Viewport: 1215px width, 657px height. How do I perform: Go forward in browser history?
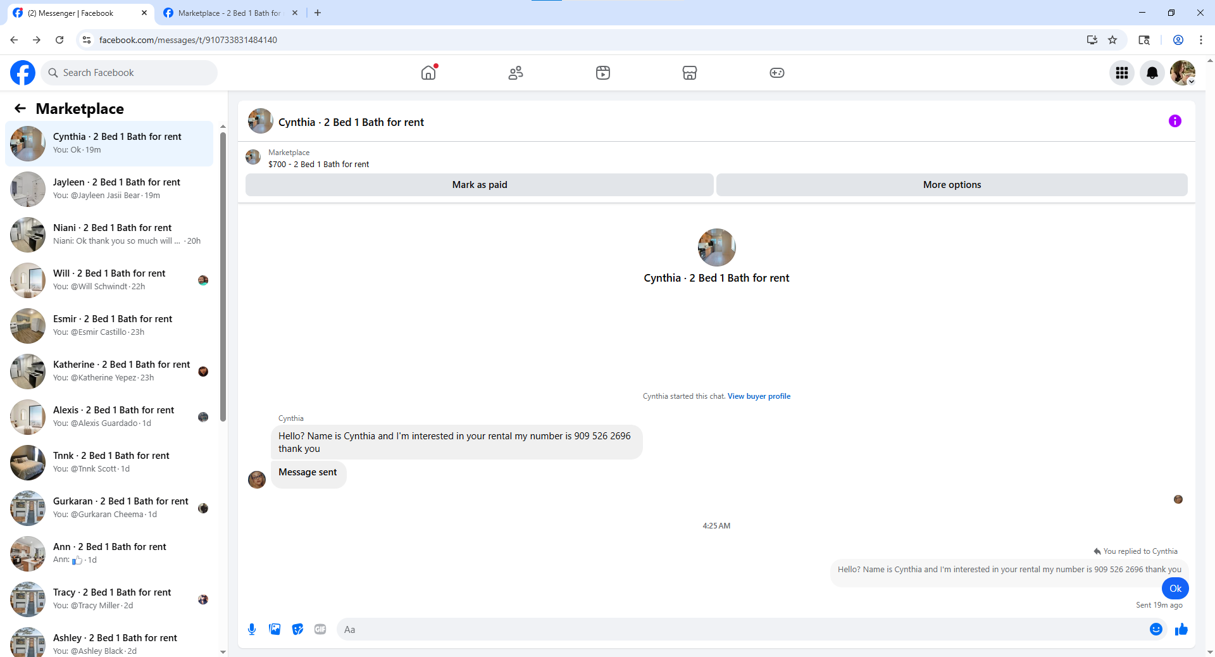(37, 40)
